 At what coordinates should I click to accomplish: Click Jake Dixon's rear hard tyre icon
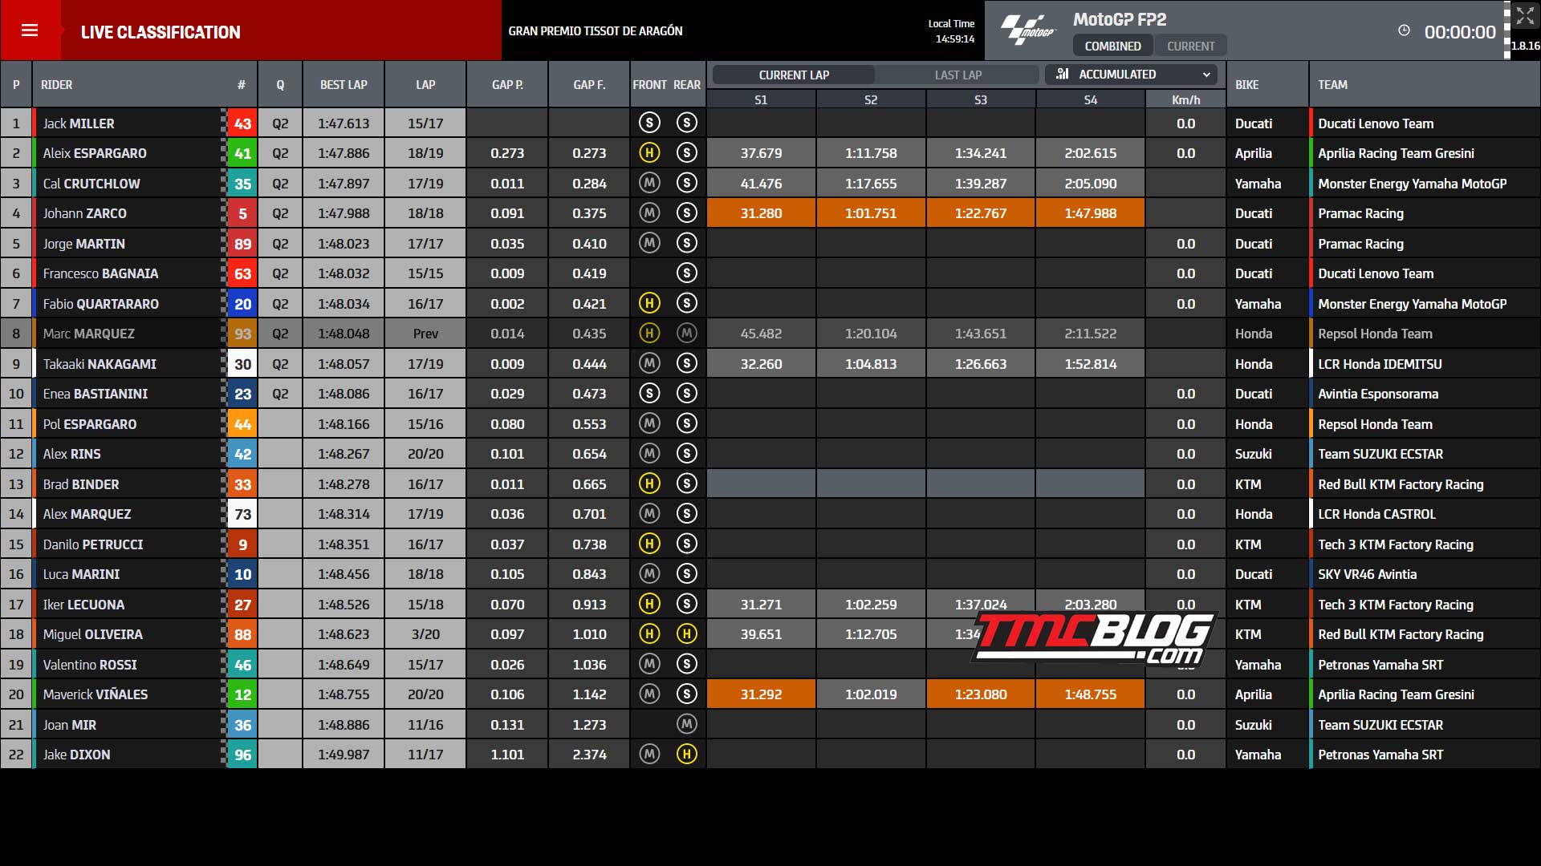pyautogui.click(x=686, y=754)
